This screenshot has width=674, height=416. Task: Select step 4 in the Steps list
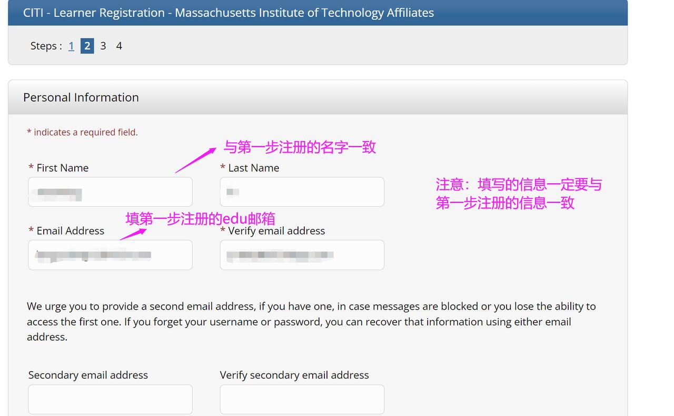(119, 46)
